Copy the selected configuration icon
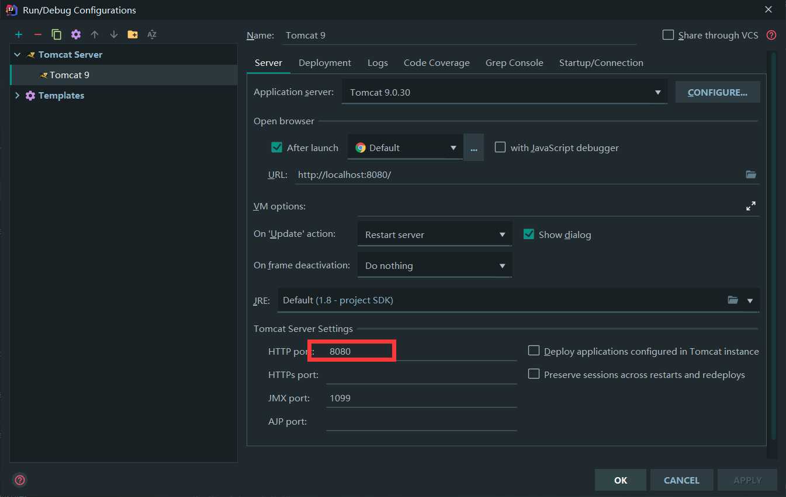The image size is (786, 497). click(x=57, y=34)
